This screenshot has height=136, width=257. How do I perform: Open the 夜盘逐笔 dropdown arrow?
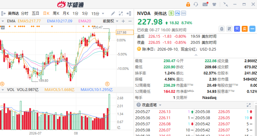click(160, 105)
